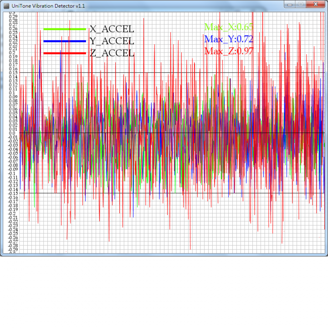Maximize the Vibration Detector window
Viewport: 328px width, 328px height.
pos(301,5)
